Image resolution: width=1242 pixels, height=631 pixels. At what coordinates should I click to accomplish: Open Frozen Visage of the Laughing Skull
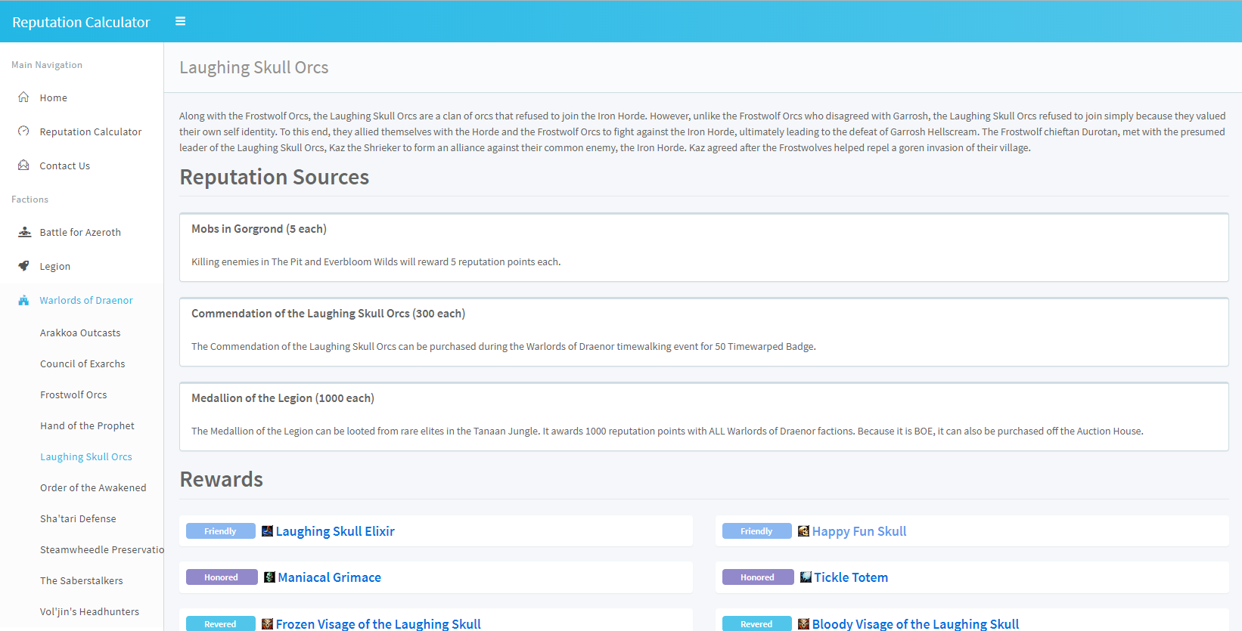(378, 624)
